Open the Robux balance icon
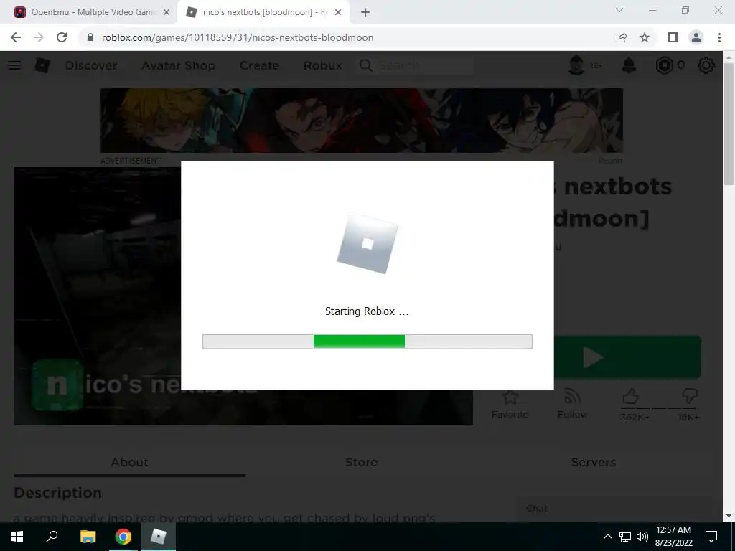The width and height of the screenshot is (735, 551). pos(664,65)
